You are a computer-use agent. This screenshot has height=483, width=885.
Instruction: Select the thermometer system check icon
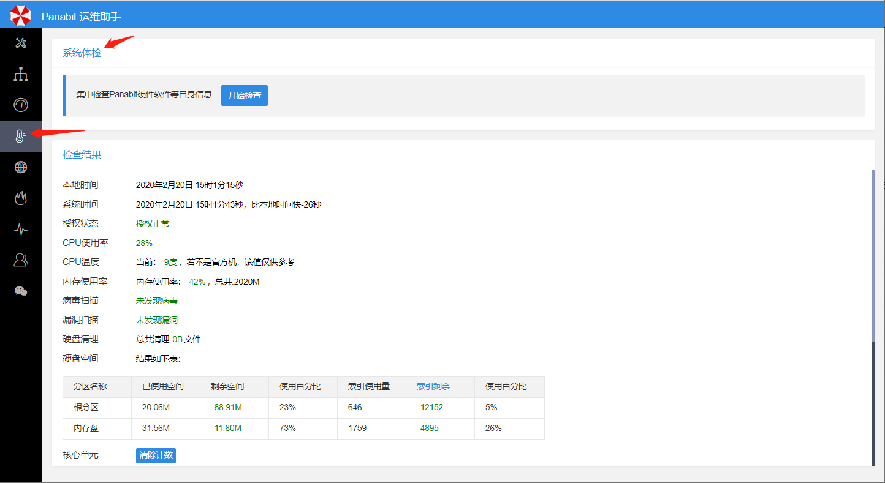[x=21, y=137]
